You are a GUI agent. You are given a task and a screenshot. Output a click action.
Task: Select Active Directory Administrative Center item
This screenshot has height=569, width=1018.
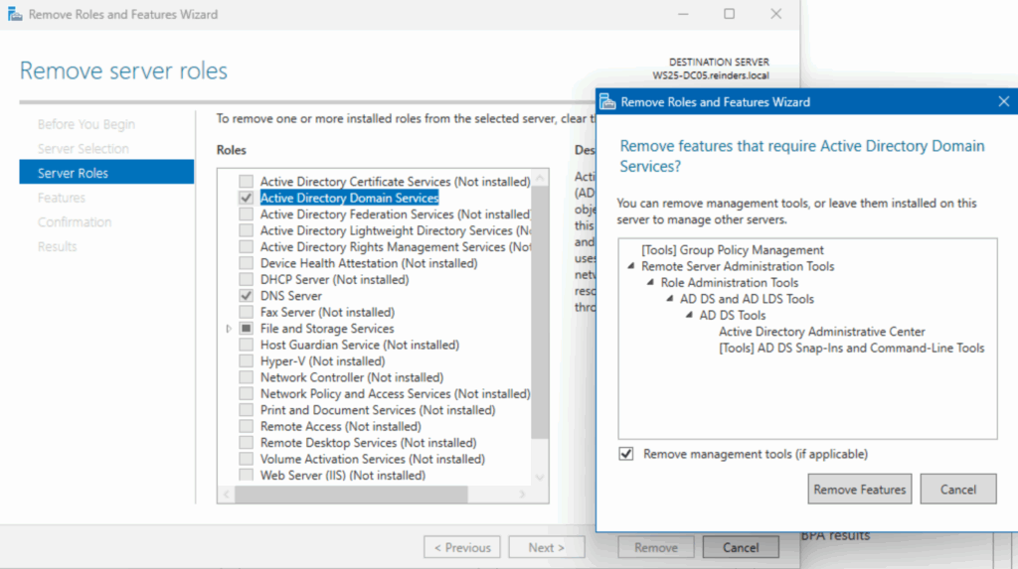[821, 332]
